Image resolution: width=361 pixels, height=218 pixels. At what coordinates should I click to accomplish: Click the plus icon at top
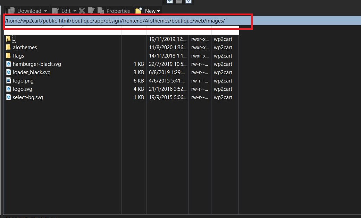(169, 1)
